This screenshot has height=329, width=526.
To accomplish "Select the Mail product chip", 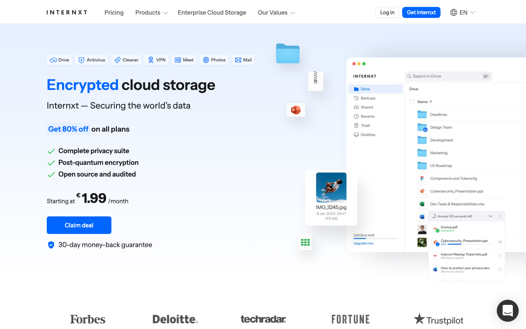I will click(x=243, y=60).
